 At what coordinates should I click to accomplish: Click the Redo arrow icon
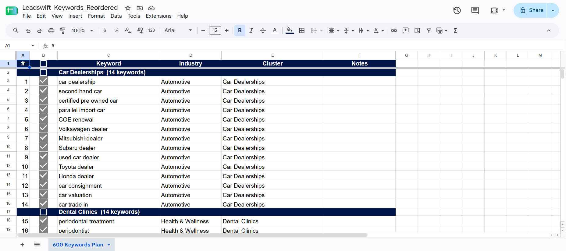tap(40, 30)
